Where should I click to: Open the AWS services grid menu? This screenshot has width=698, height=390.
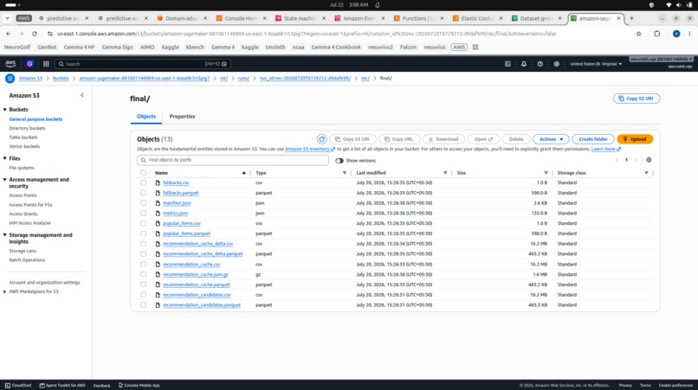[46, 64]
